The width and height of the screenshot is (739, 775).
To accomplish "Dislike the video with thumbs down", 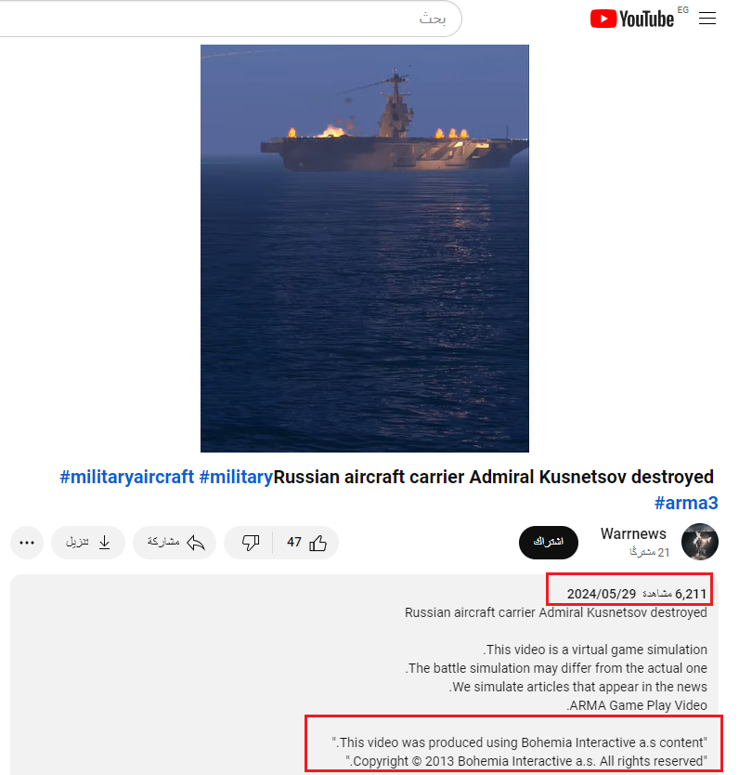I will click(251, 543).
